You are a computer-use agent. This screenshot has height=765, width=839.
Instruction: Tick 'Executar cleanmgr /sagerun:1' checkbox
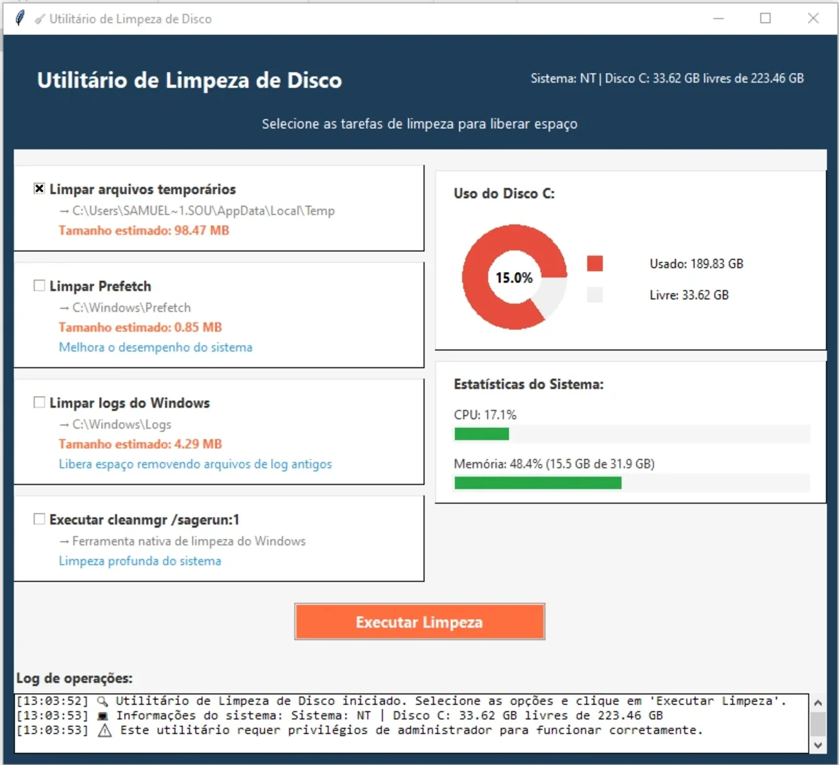[x=39, y=519]
